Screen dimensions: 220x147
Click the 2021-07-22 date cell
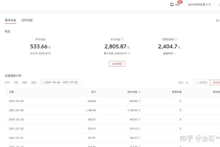[16, 129]
